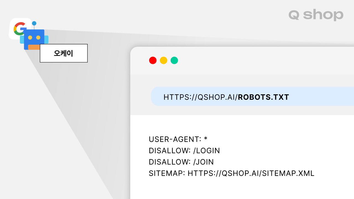354x199 pixels.
Task: Click the DISALLOW: /JOIN line
Action: click(x=181, y=162)
